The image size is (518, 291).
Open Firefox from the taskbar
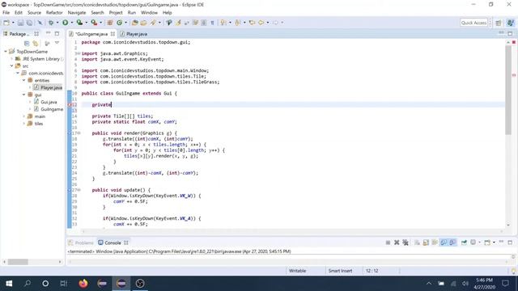tap(83, 284)
